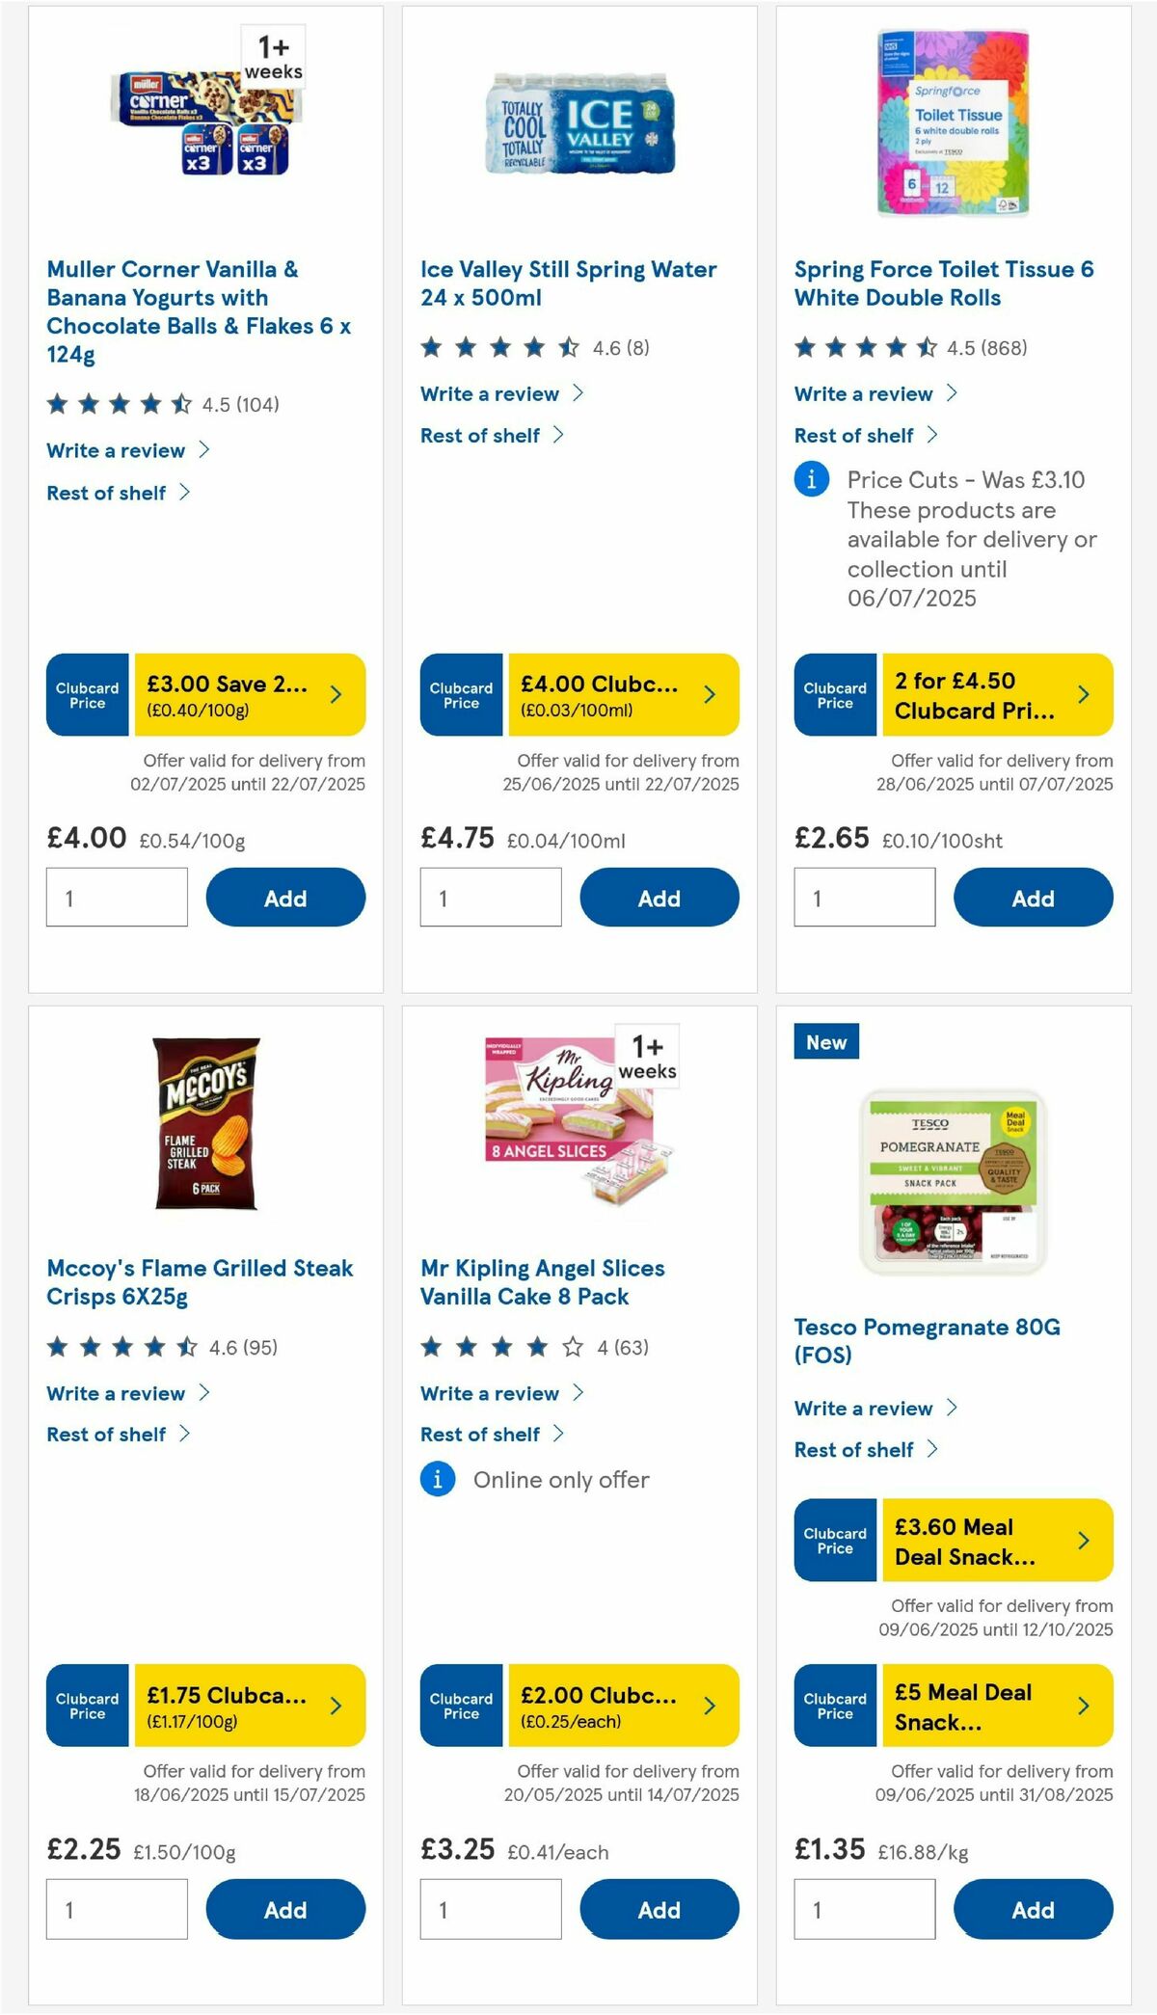The image size is (1157, 2015).
Task: Click the quantity field for Ice Valley water
Action: (491, 897)
